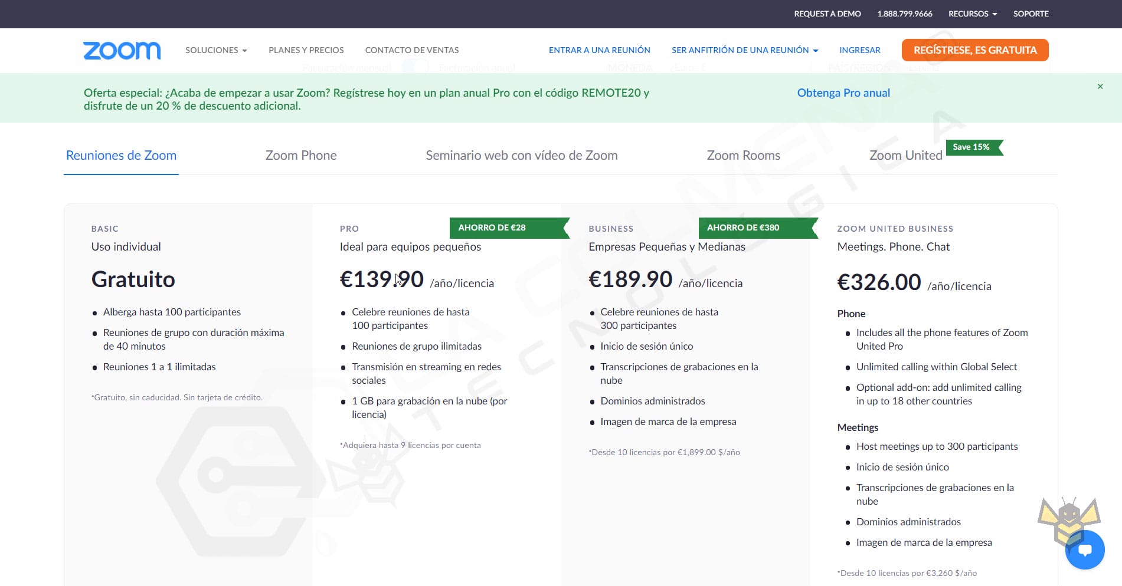Open Seminario web con vídeo de Zoom tab
1122x586 pixels.
tap(522, 156)
